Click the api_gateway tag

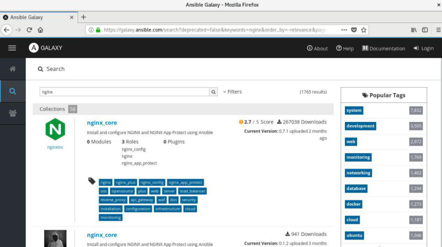142,200
